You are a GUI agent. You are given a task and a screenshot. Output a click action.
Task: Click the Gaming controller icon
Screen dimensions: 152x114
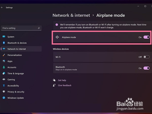coord(4,80)
